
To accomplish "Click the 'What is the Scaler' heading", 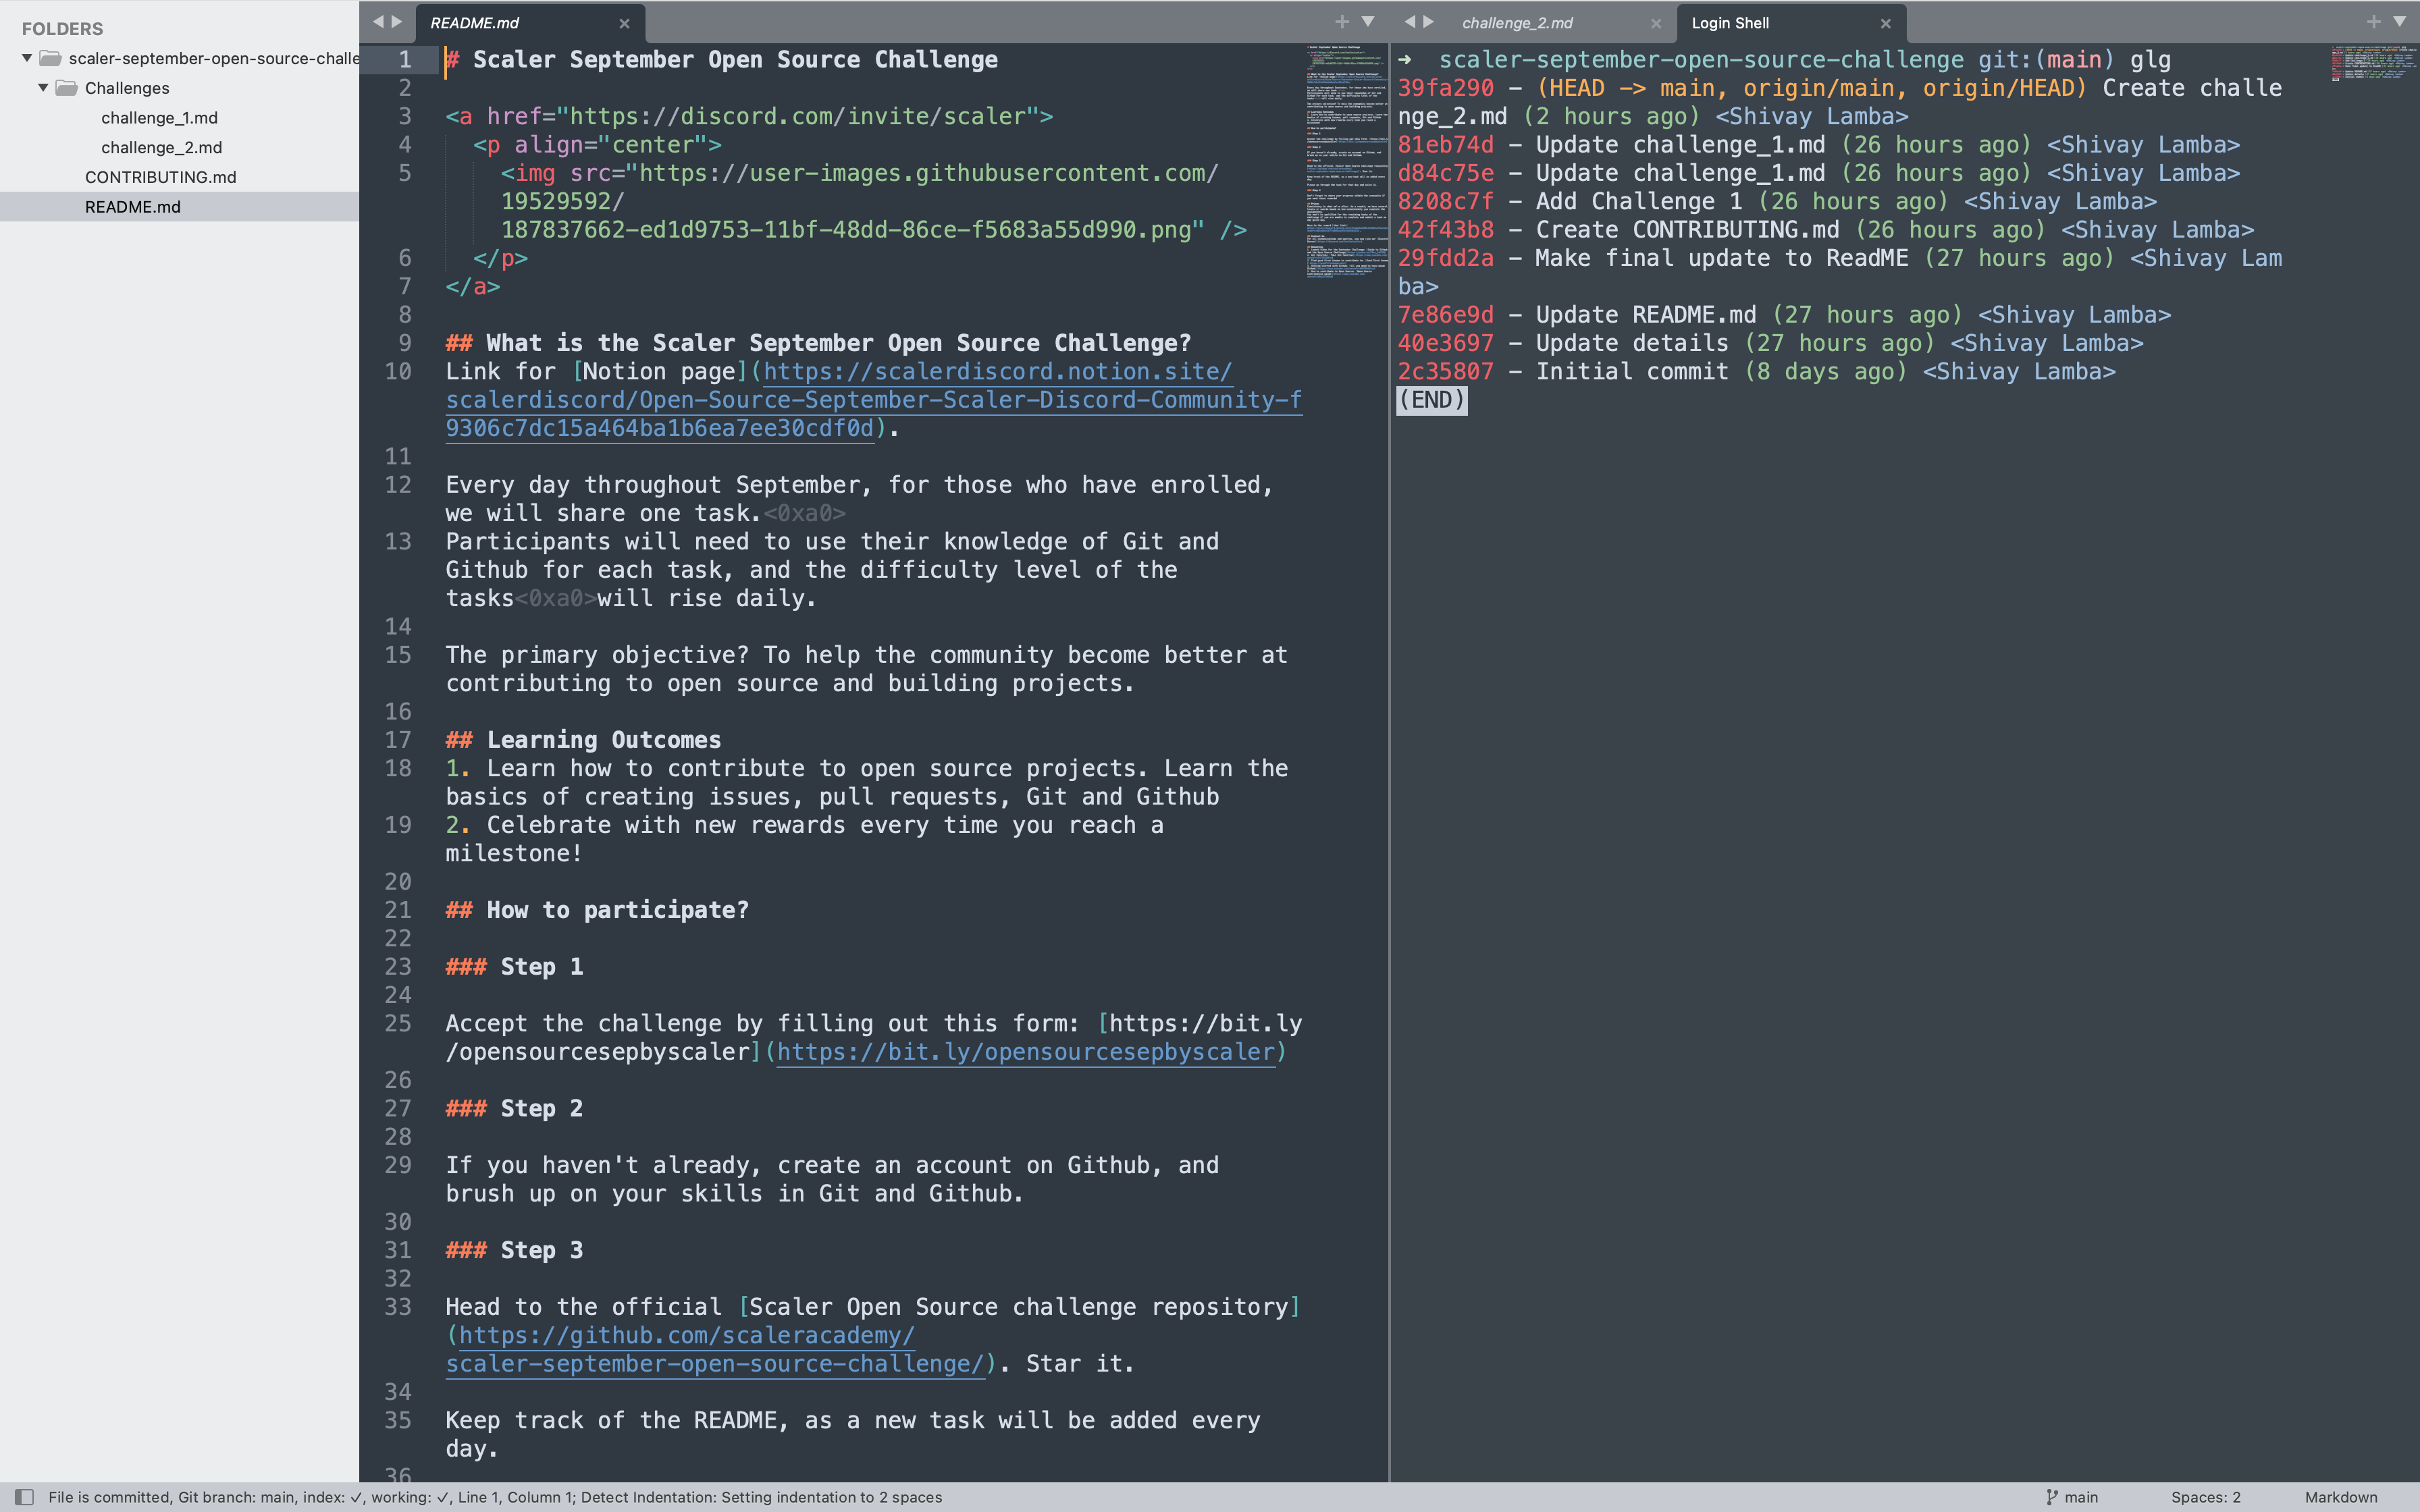I will click(818, 343).
